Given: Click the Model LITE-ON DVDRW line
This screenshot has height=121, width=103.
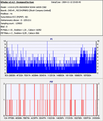Looking at the screenshot, I should click(x=24, y=7).
